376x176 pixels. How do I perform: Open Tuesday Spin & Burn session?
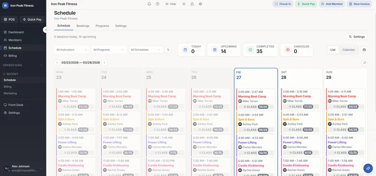pyautogui.click(x=121, y=122)
